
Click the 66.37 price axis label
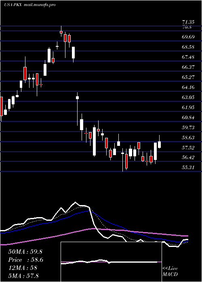click(188, 67)
